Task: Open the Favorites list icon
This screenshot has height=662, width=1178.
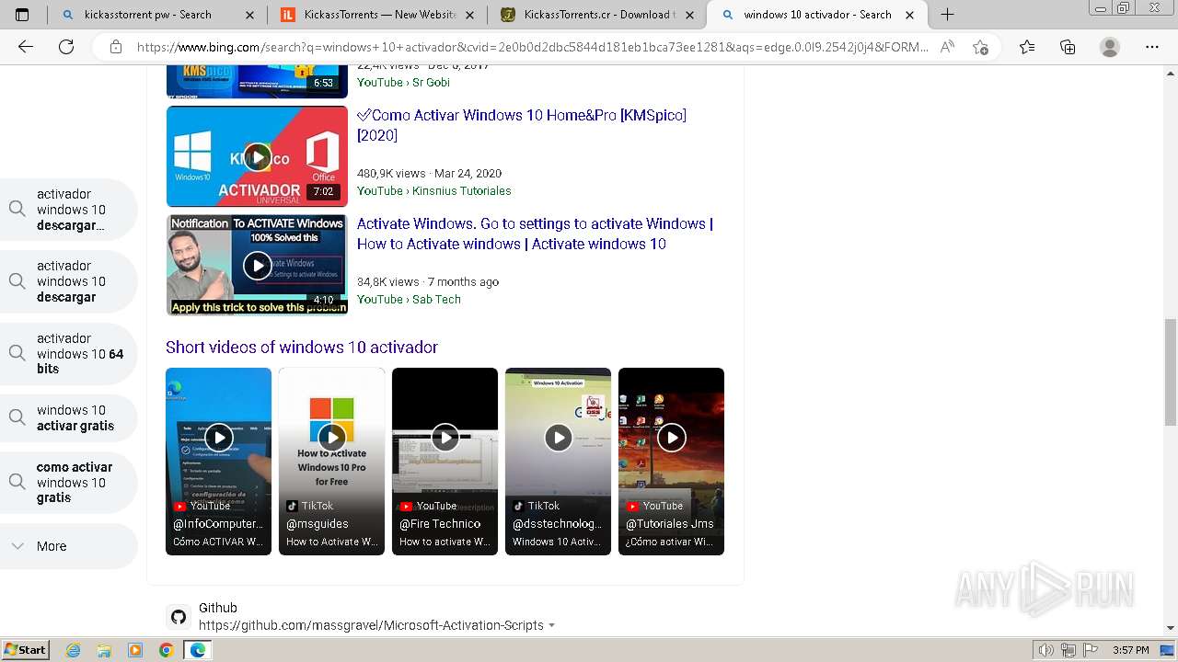Action: [1027, 47]
